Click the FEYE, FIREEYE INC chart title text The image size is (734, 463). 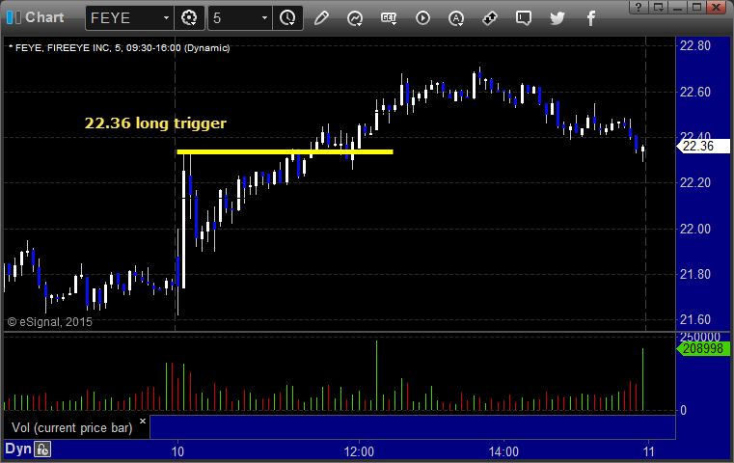coord(120,48)
